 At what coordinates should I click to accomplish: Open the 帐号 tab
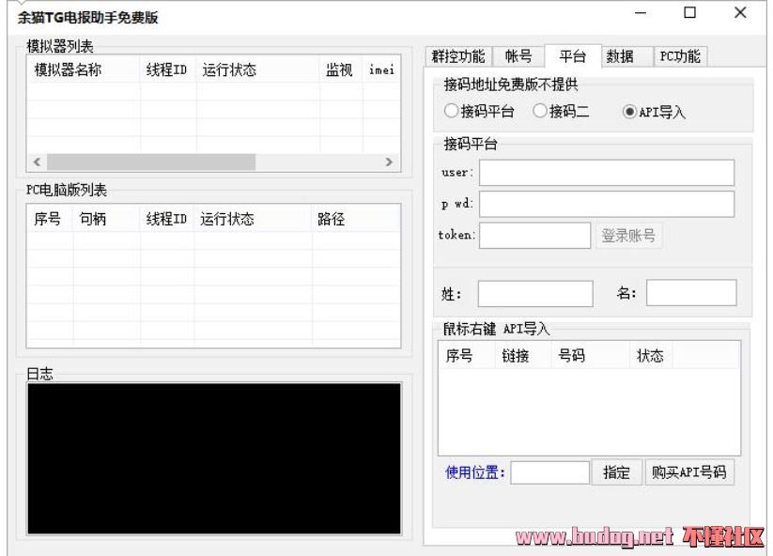point(518,55)
